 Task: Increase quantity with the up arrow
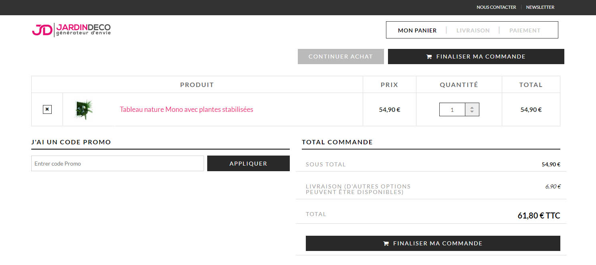[x=472, y=107]
